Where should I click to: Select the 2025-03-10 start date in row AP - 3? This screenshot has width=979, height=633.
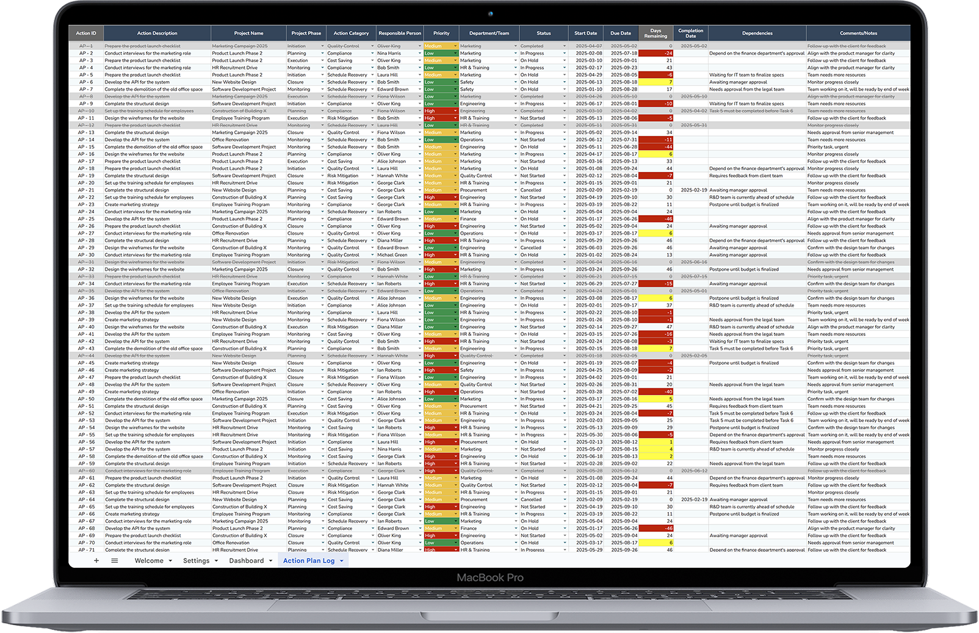tap(585, 61)
